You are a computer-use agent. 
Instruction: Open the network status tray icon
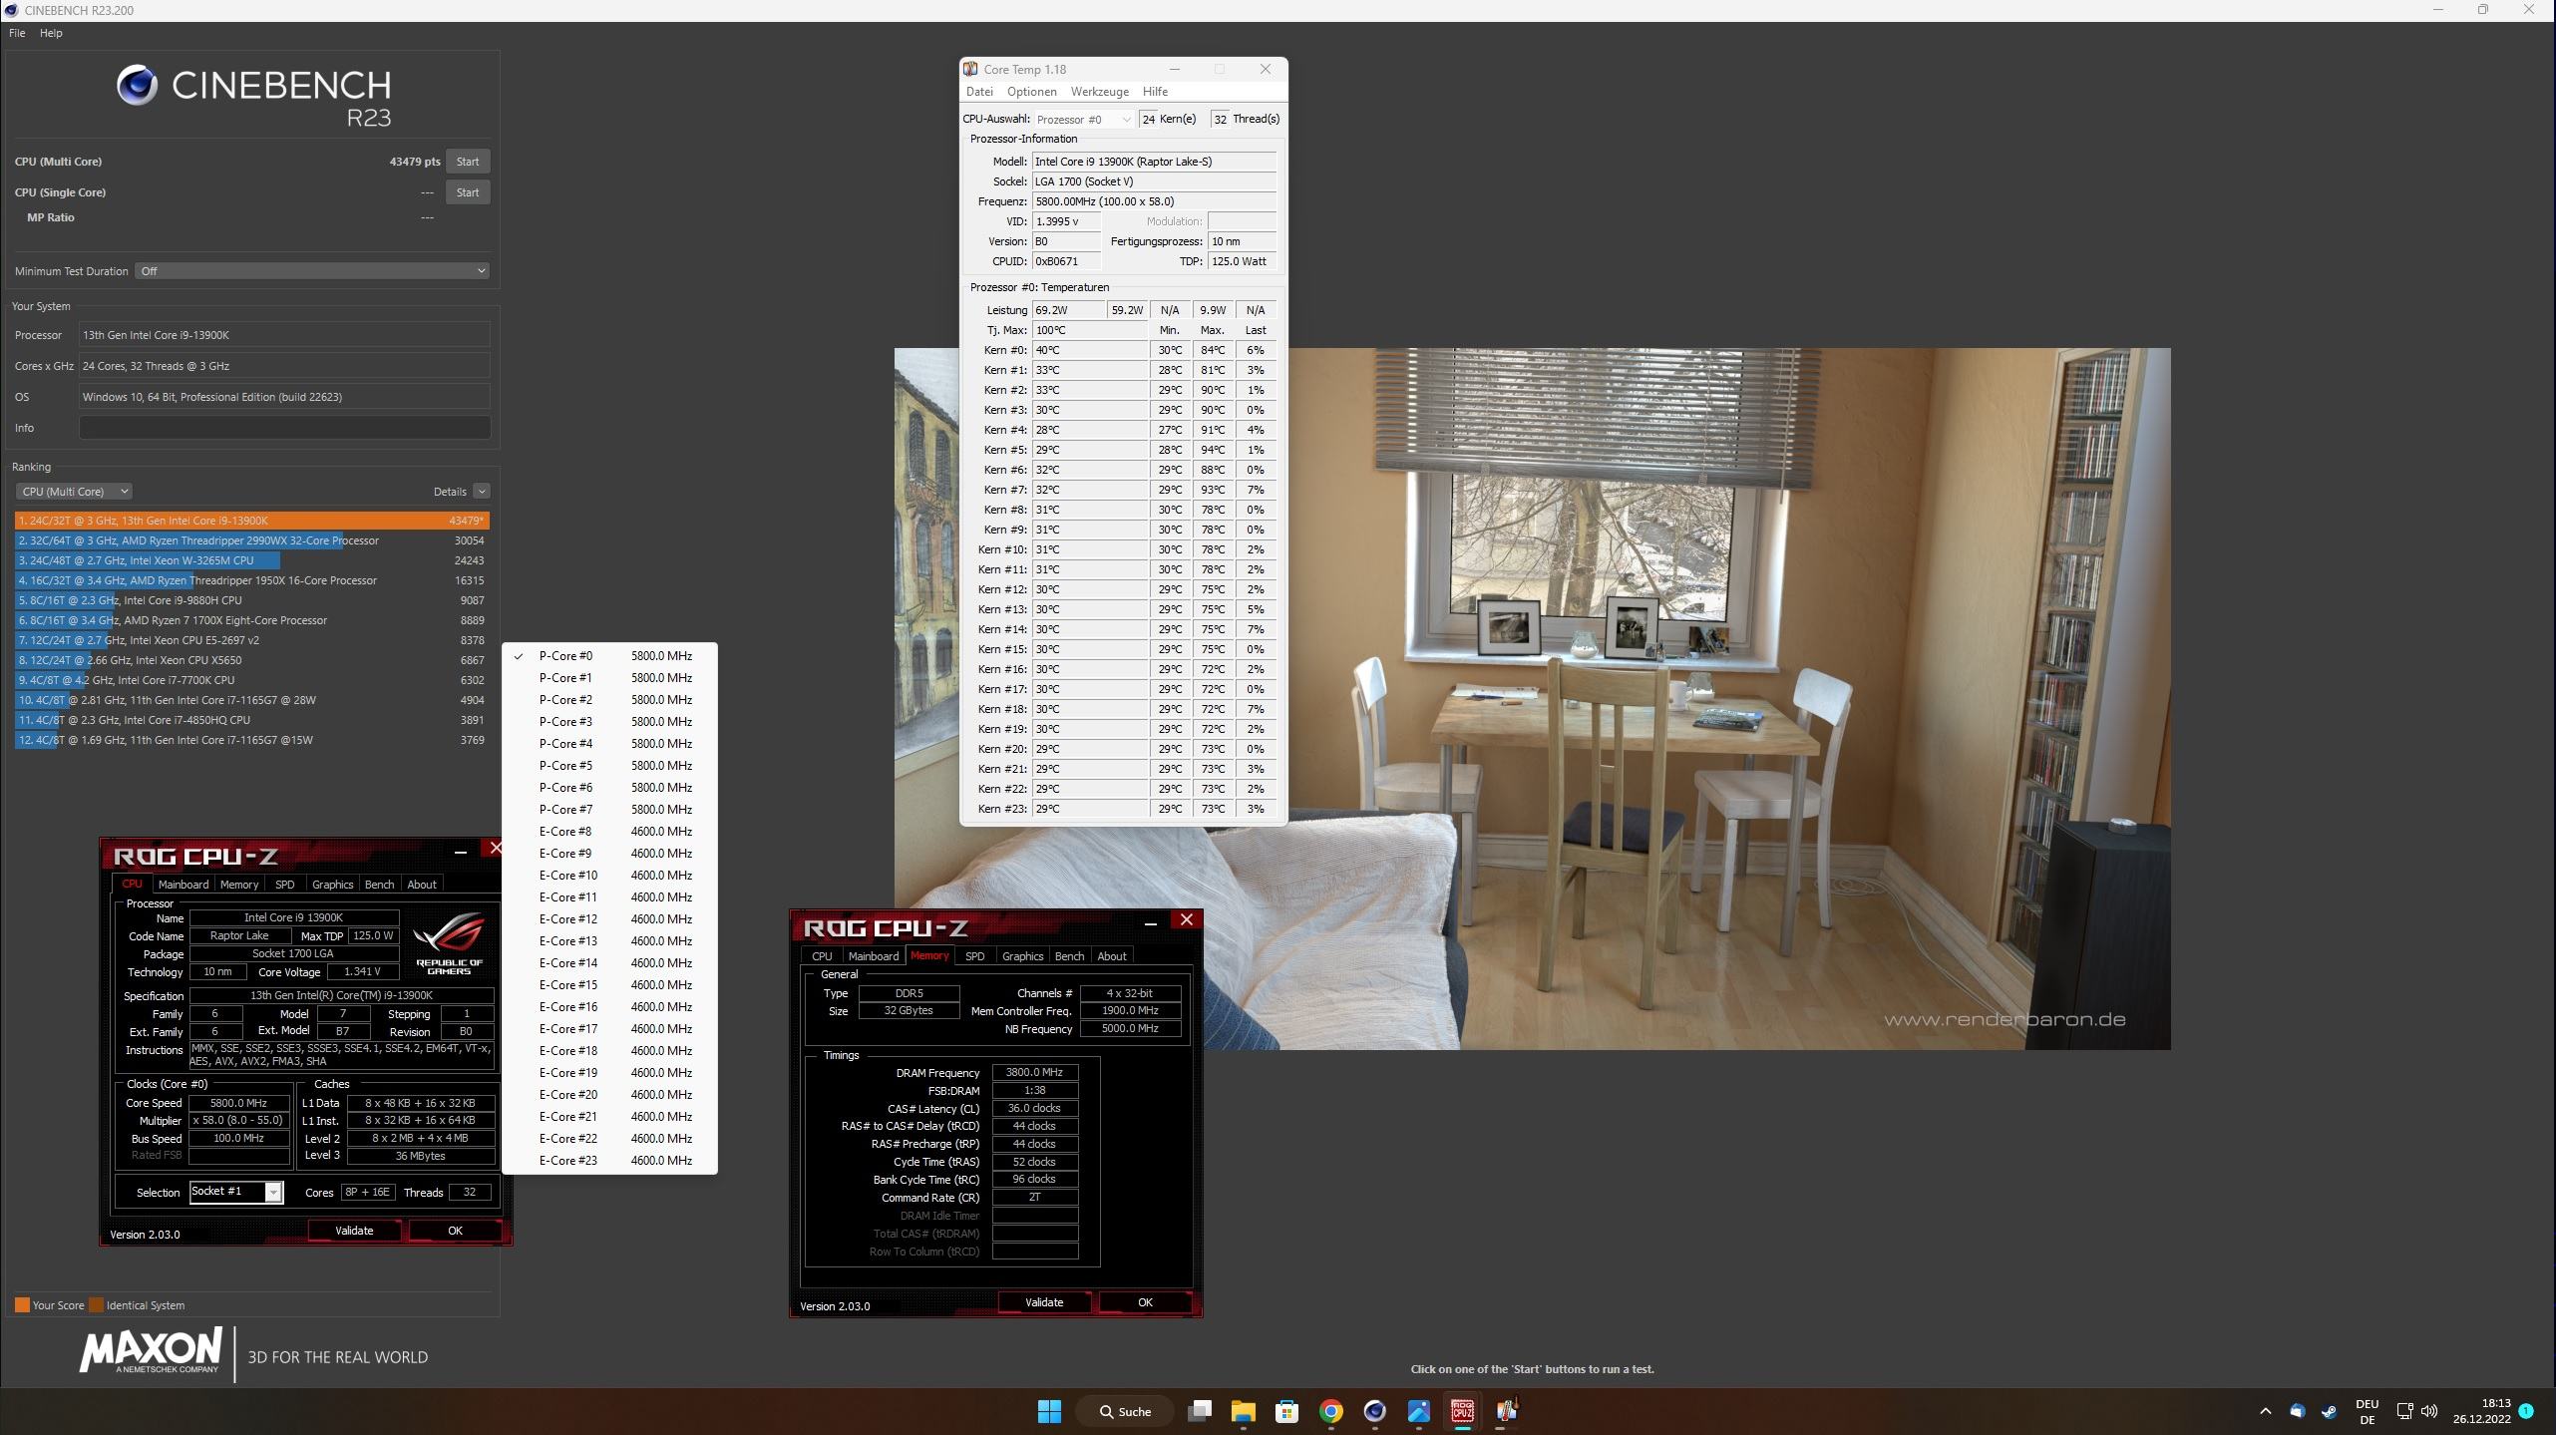coord(2403,1411)
